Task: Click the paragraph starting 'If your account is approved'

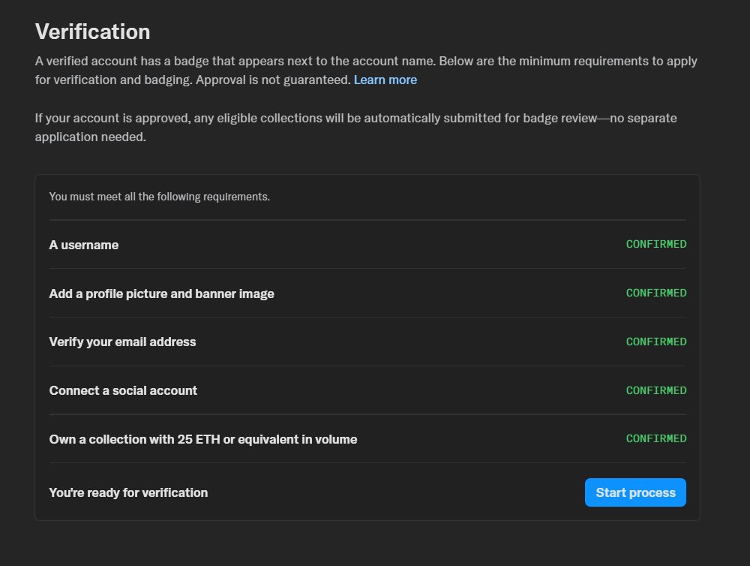Action: tap(355, 128)
